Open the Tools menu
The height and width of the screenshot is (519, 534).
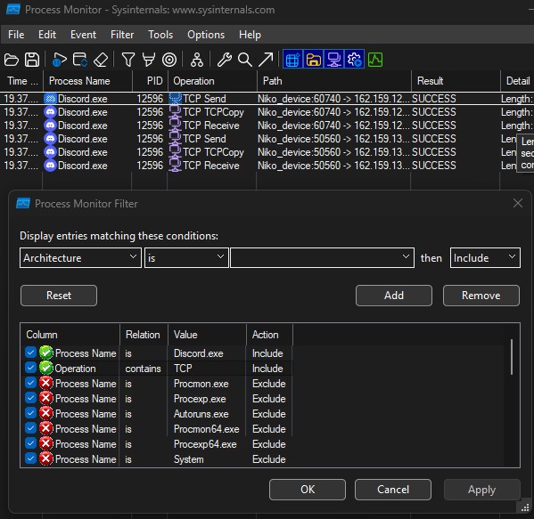(x=160, y=35)
